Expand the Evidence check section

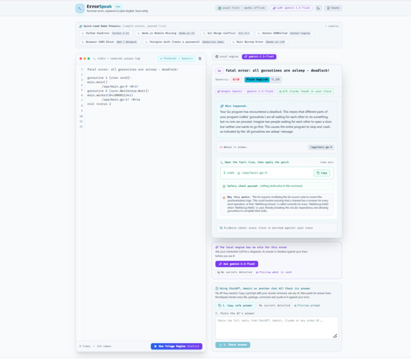pyautogui.click(x=277, y=228)
